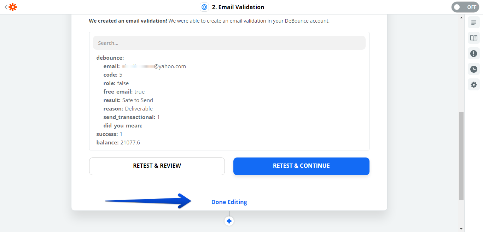483x232 pixels.
Task: Go back using the left chevron
Action: [x=6, y=7]
